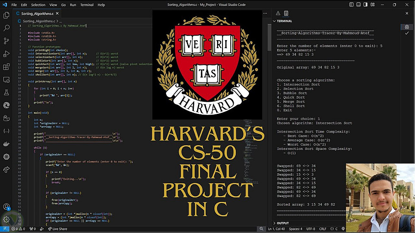Click Live Share in status bar
This screenshot has width=415, height=233.
pyautogui.click(x=57, y=229)
